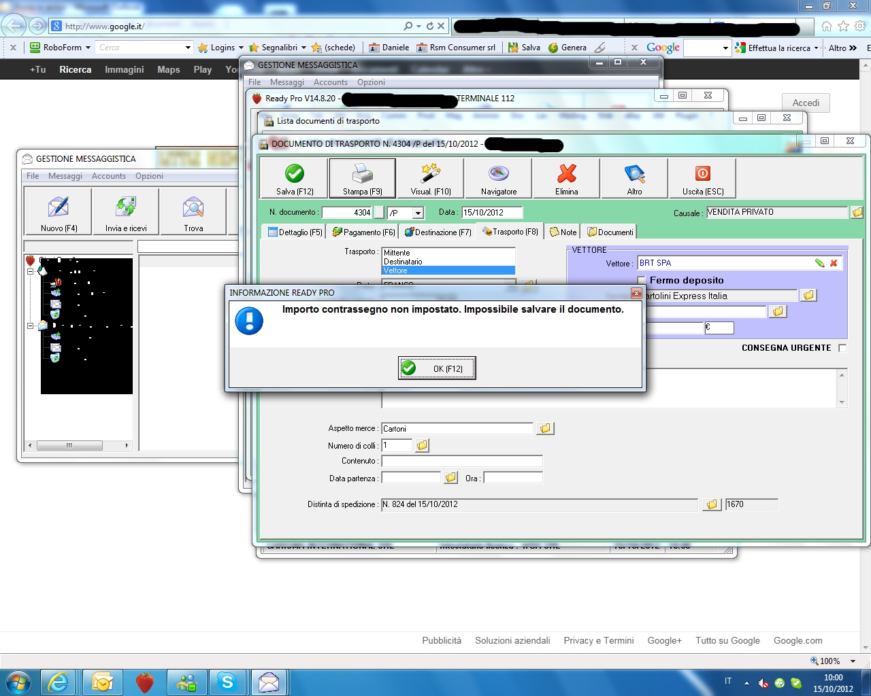Click the Accedi button on Google

[x=806, y=103]
